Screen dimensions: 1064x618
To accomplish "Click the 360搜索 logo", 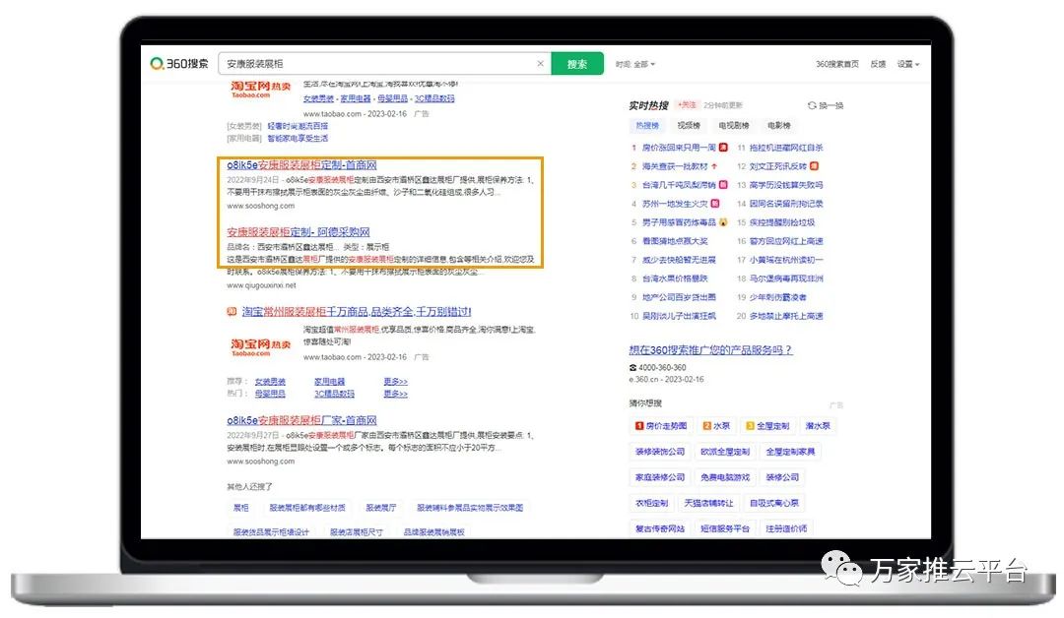I will [179, 64].
